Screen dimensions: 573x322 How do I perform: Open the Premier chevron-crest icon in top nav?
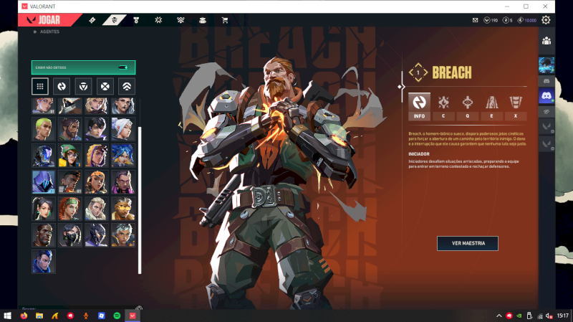click(180, 20)
